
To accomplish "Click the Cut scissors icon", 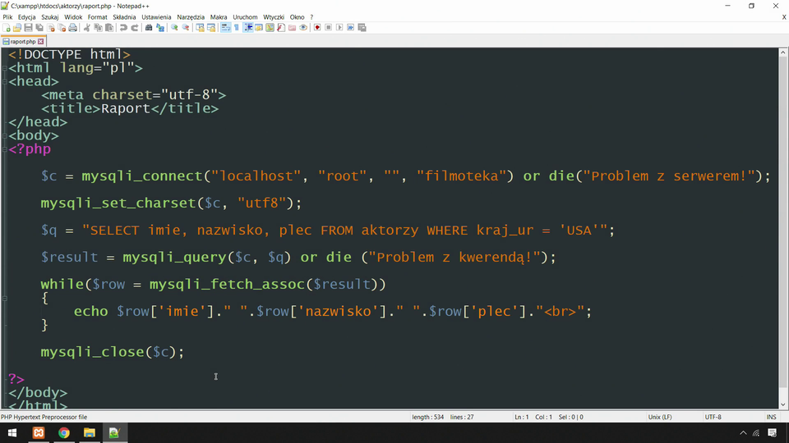I will [87, 28].
